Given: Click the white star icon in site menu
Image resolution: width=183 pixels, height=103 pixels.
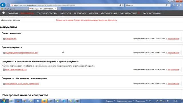Looking at the screenshot, I should [x=4, y=13].
